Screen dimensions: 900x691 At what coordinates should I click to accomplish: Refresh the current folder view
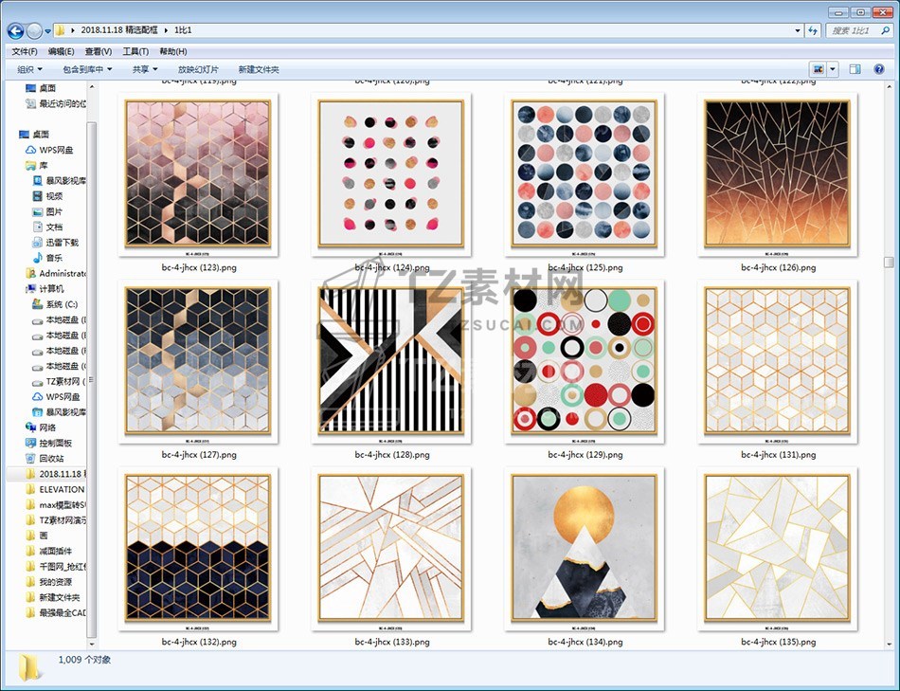tap(812, 31)
